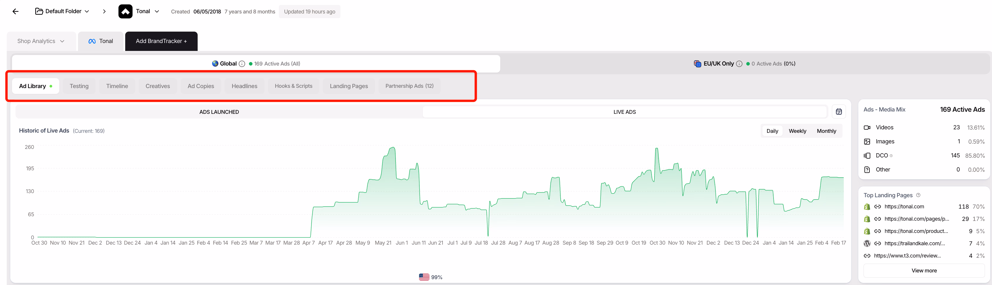
Task: Expand the Tonal brand dropdown
Action: click(x=157, y=11)
